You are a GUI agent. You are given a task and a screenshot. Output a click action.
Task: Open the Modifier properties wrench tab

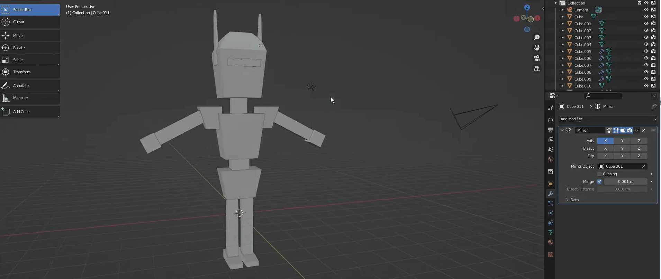coord(551,194)
